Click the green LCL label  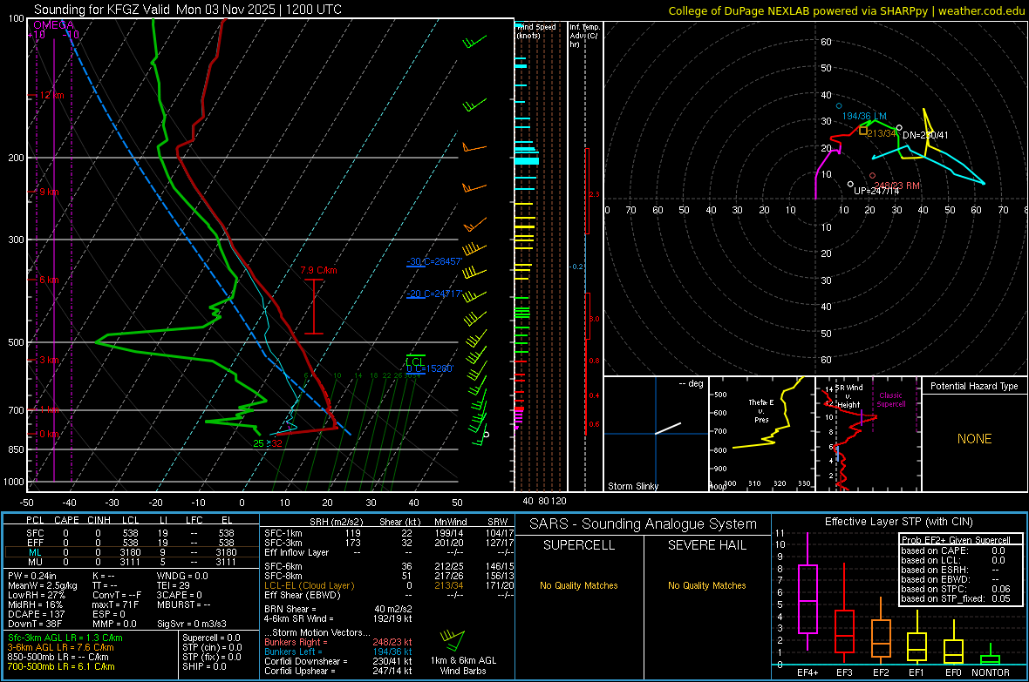pyautogui.click(x=414, y=362)
